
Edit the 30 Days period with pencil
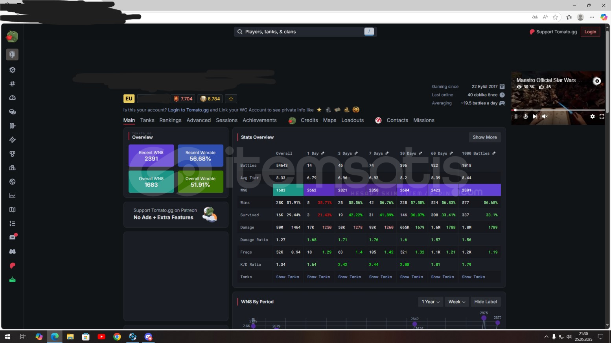pyautogui.click(x=420, y=153)
